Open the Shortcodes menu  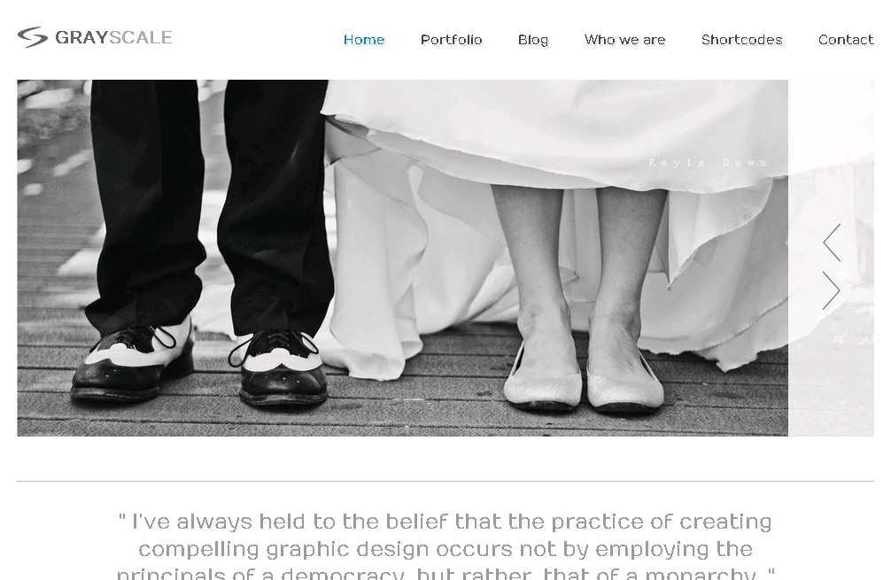(741, 40)
